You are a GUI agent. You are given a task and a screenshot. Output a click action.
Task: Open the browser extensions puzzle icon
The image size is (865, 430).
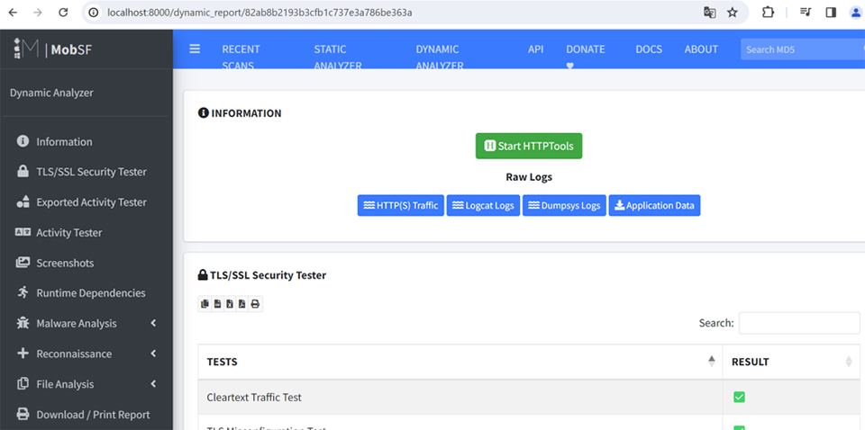(768, 13)
